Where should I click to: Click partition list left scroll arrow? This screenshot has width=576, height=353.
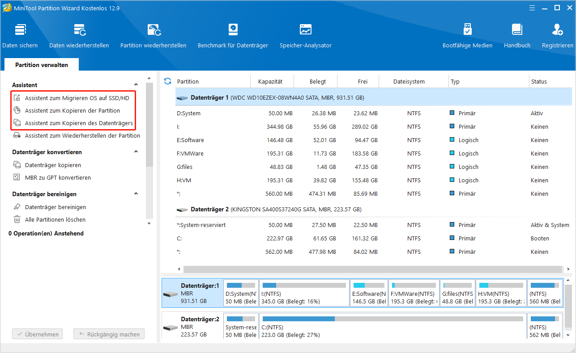pos(179,269)
